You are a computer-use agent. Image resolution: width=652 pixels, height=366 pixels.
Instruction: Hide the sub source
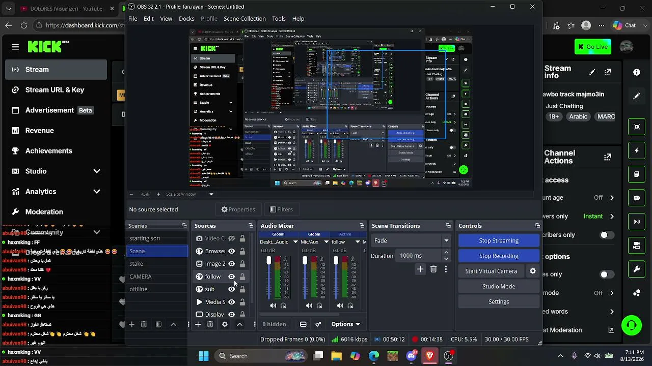pos(232,289)
